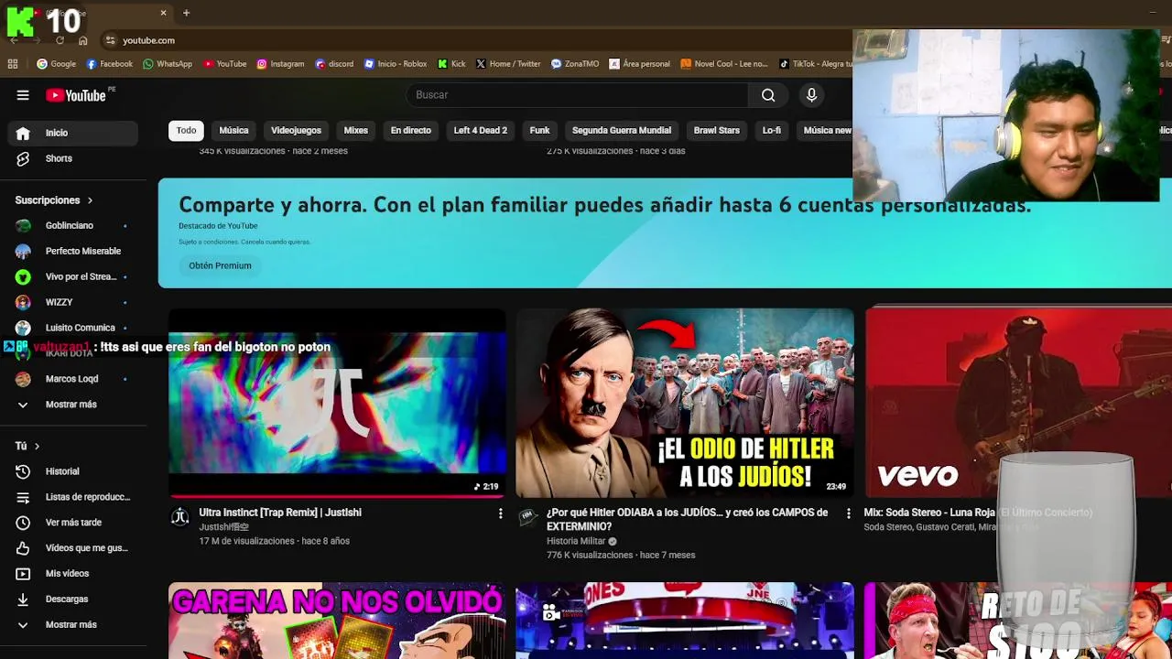Open more options for Hitler ODIABA video
Viewport: 1172px width, 659px height.
[x=848, y=513]
